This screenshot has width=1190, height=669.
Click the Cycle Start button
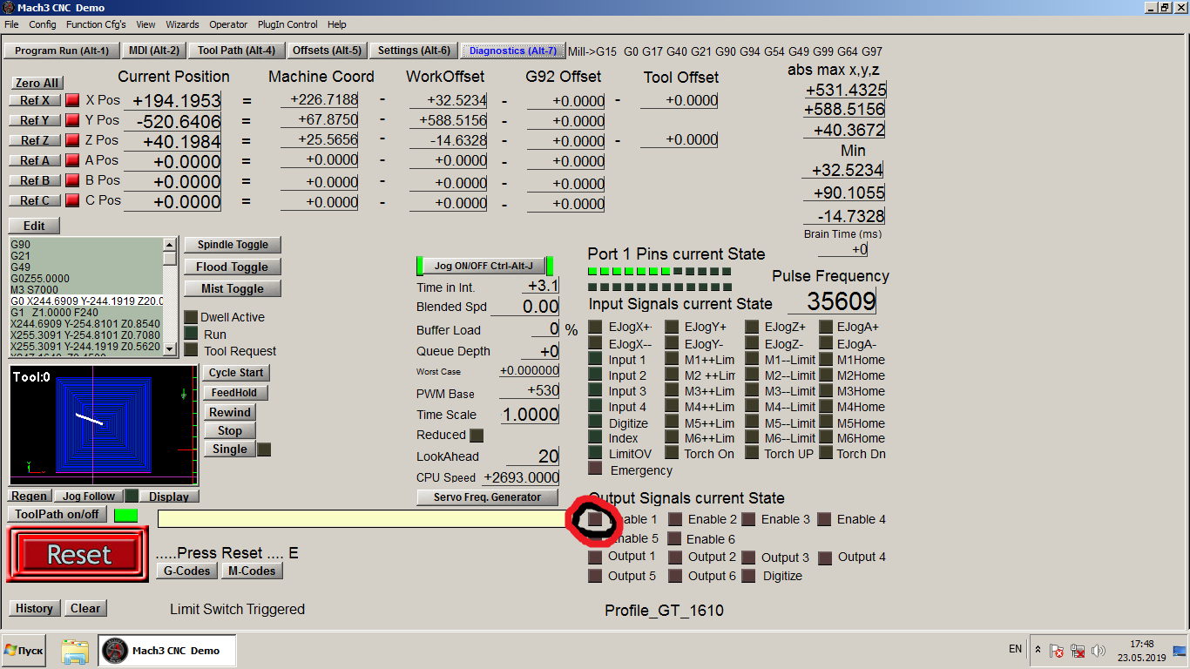[235, 373]
